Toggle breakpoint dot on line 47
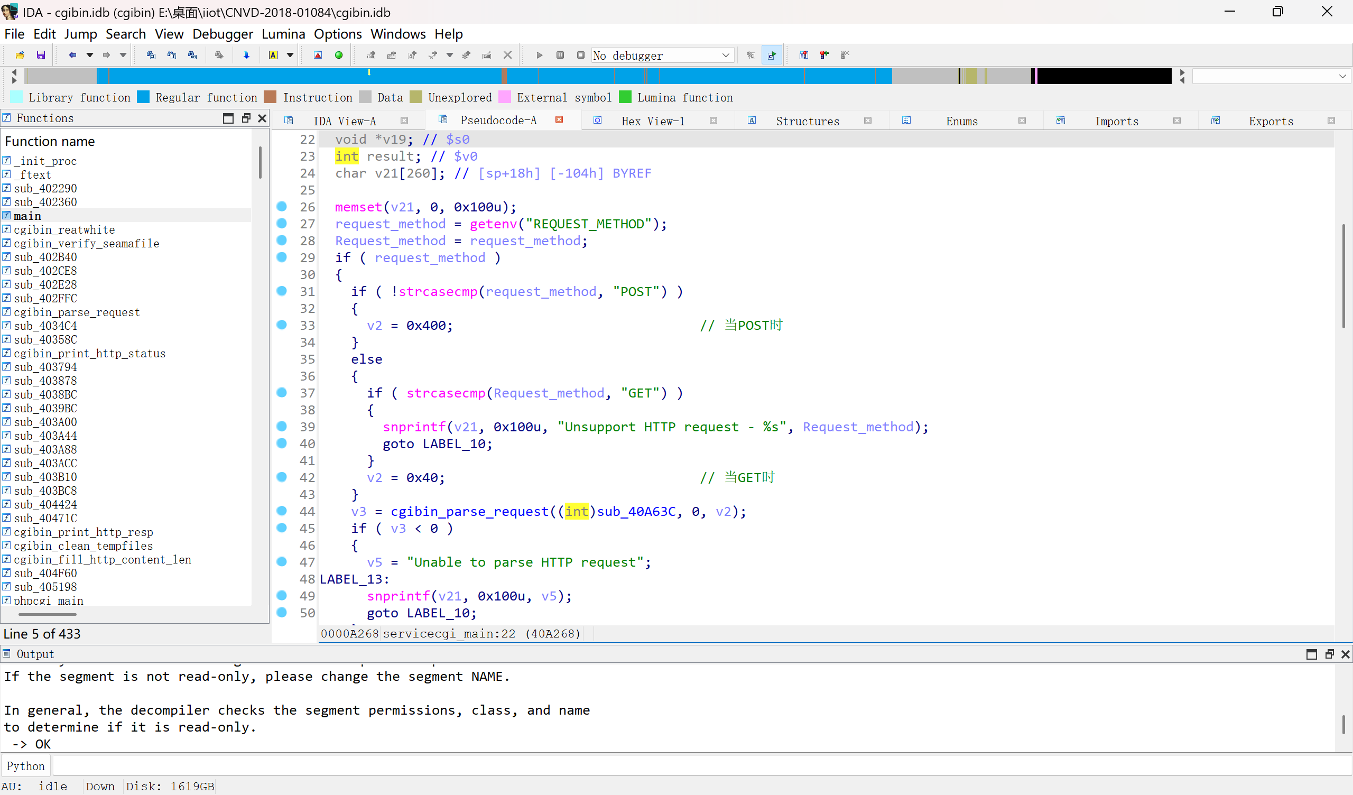Image resolution: width=1353 pixels, height=795 pixels. pyautogui.click(x=281, y=561)
